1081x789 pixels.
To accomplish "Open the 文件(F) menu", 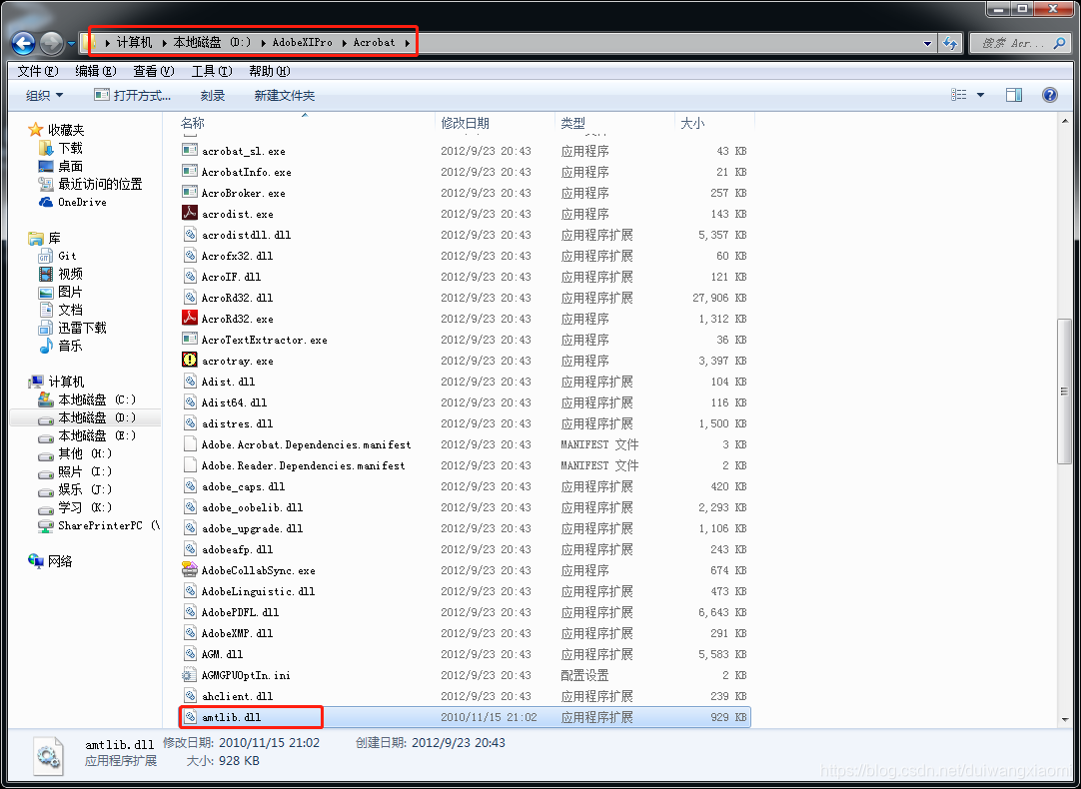I will coord(37,71).
